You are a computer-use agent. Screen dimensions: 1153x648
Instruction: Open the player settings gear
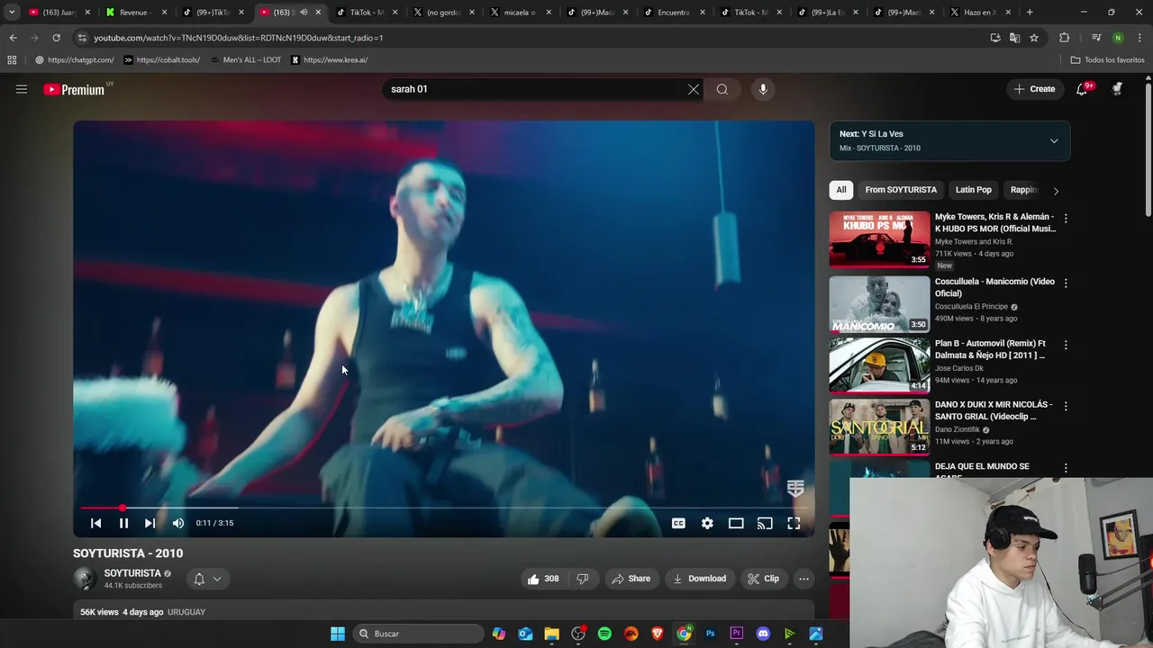click(x=707, y=523)
